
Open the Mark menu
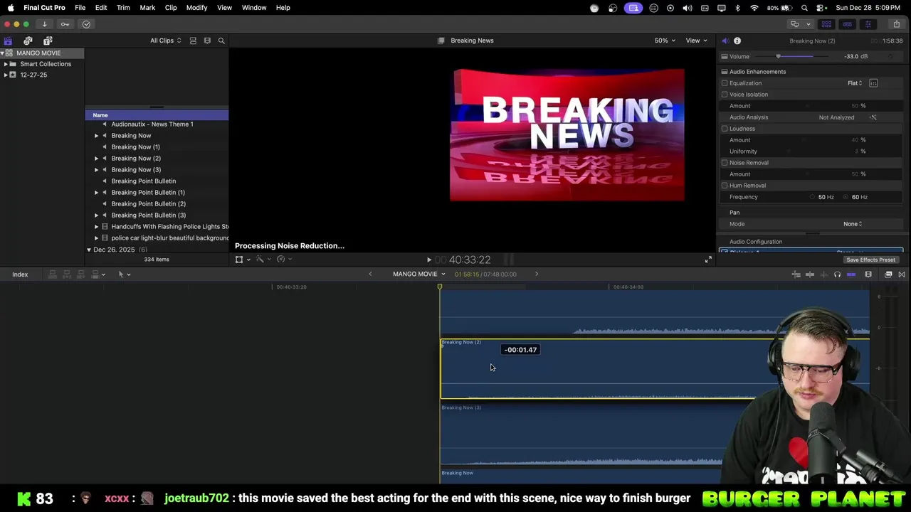[147, 8]
